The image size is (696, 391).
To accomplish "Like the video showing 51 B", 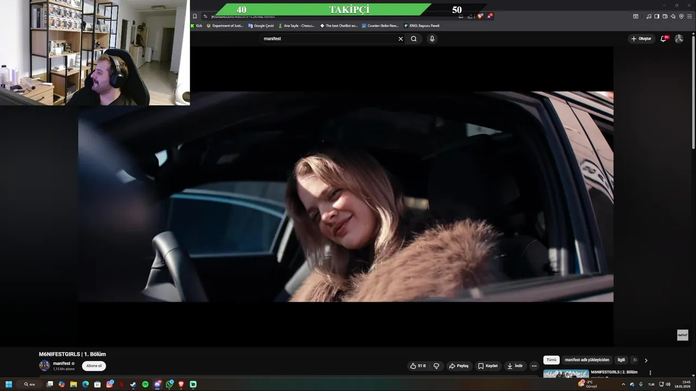I will point(418,366).
